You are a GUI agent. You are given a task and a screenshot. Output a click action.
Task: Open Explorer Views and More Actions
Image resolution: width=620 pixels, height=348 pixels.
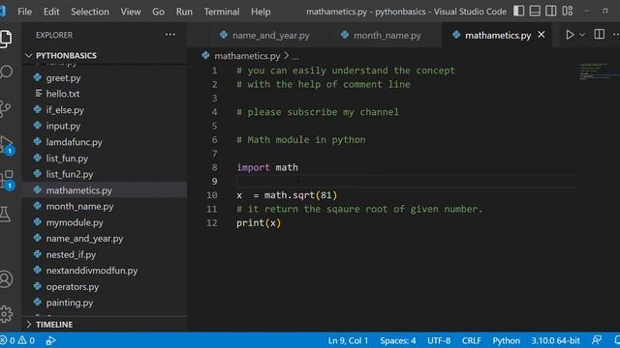pyautogui.click(x=170, y=35)
